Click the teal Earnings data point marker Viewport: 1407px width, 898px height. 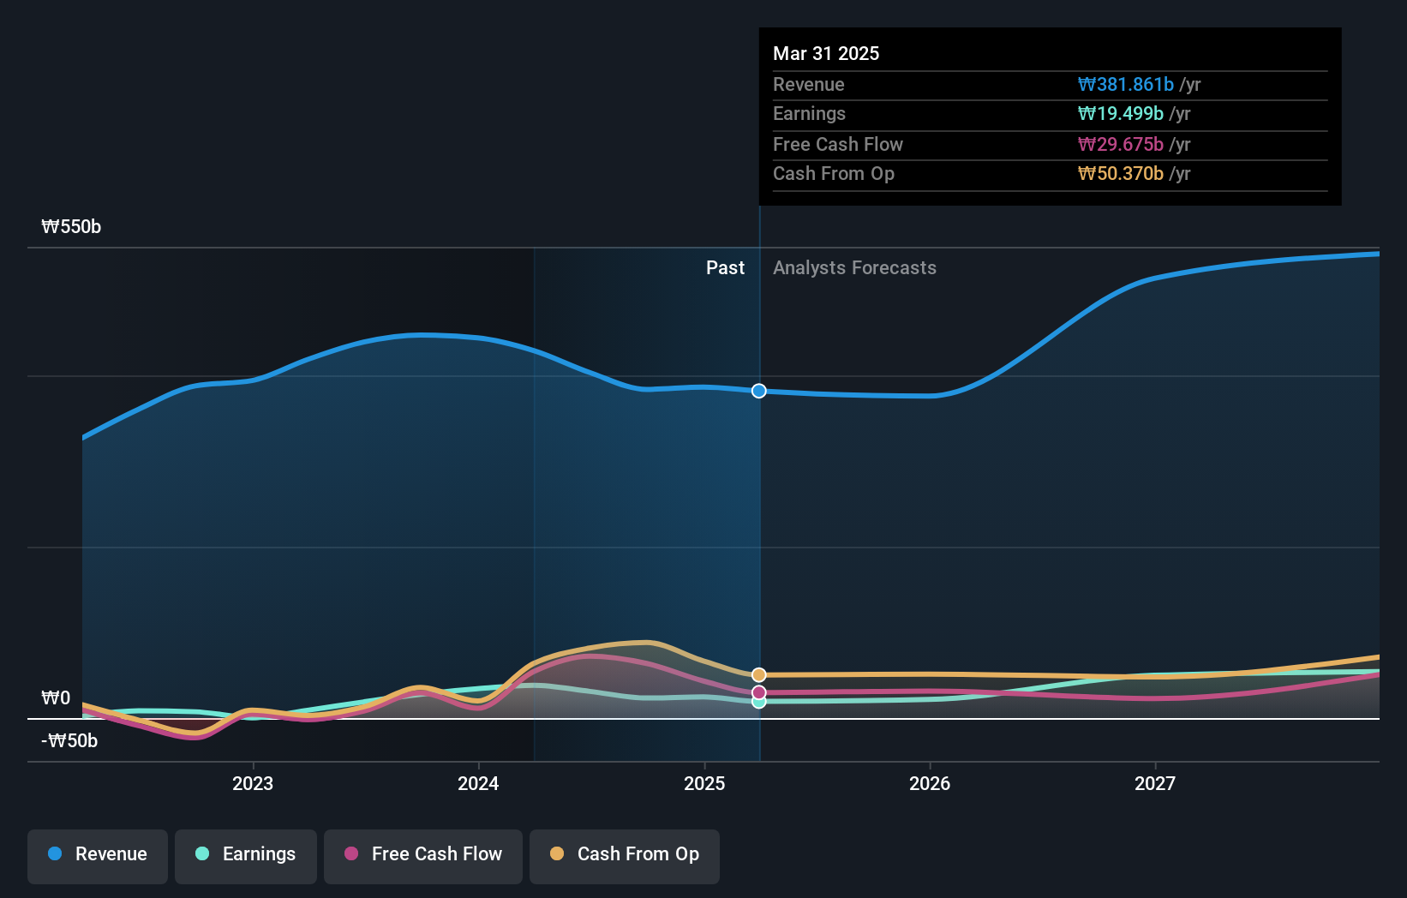[x=759, y=702]
